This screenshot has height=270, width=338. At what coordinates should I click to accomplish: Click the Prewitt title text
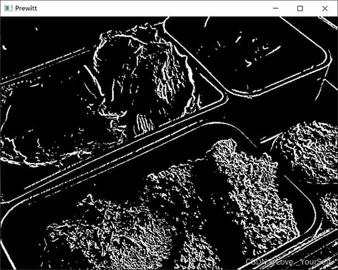[x=26, y=8]
